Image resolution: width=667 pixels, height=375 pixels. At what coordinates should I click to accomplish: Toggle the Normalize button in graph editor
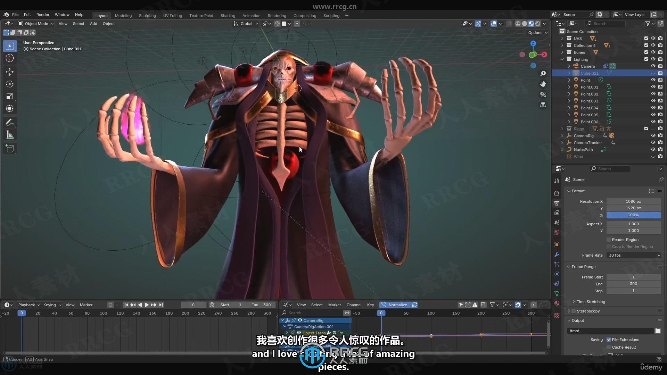395,305
